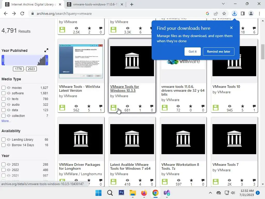The width and height of the screenshot is (265, 199).
Task: Check the software media type filter
Action: [x=3, y=93]
